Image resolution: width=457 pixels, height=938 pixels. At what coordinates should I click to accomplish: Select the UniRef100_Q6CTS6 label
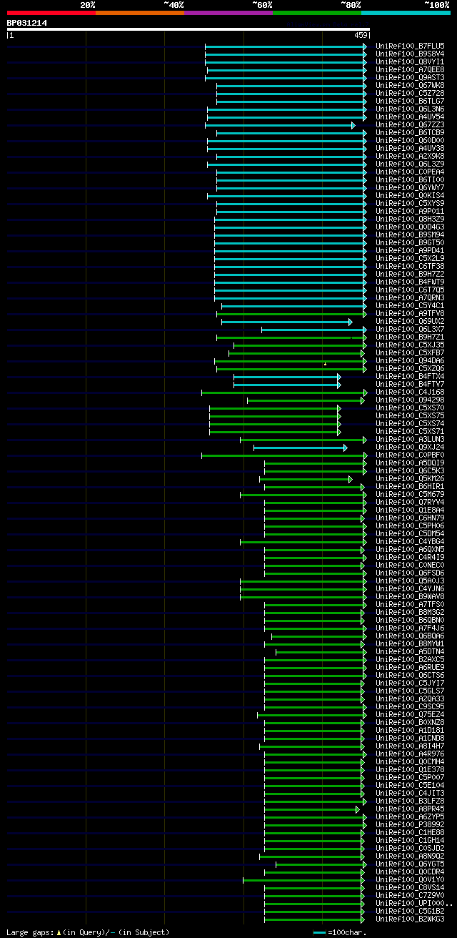410,675
